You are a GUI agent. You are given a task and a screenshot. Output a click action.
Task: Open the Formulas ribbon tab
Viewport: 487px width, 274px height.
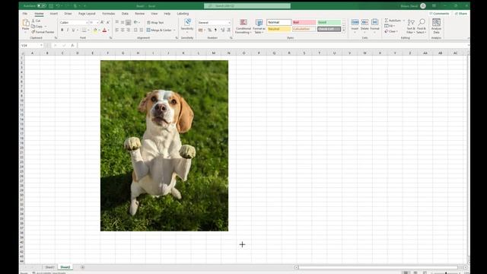[x=109, y=14]
